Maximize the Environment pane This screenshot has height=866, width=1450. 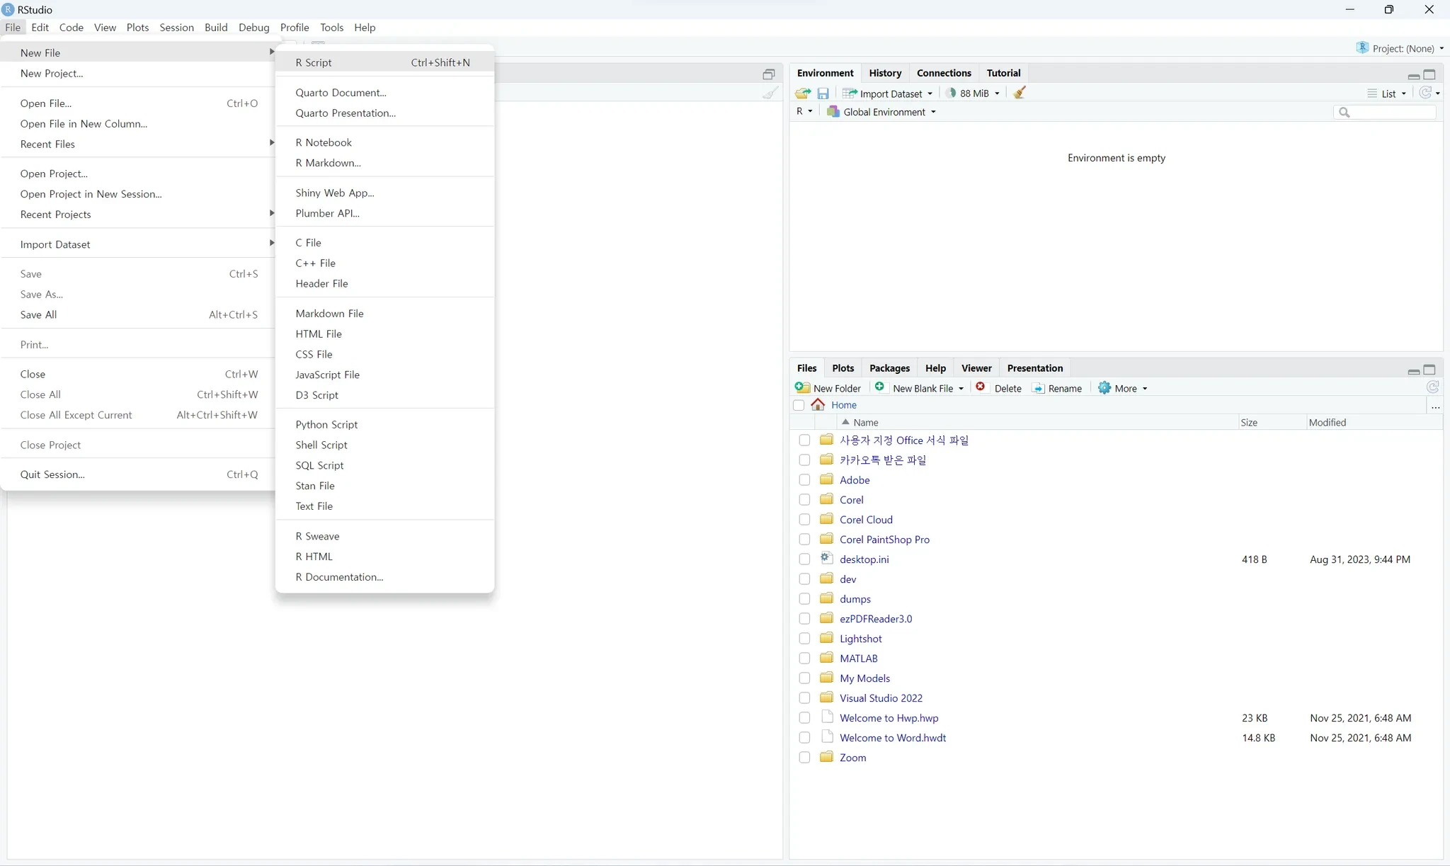1429,74
